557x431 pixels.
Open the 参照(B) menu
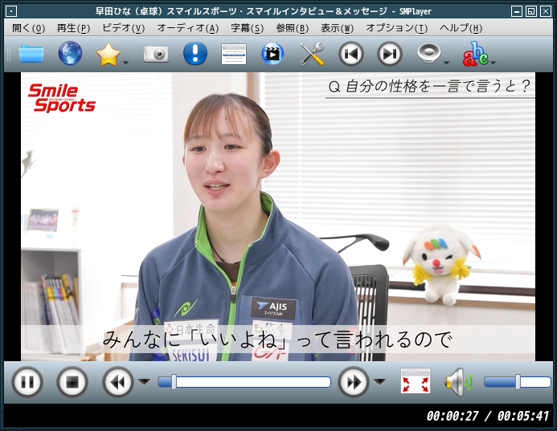(293, 28)
